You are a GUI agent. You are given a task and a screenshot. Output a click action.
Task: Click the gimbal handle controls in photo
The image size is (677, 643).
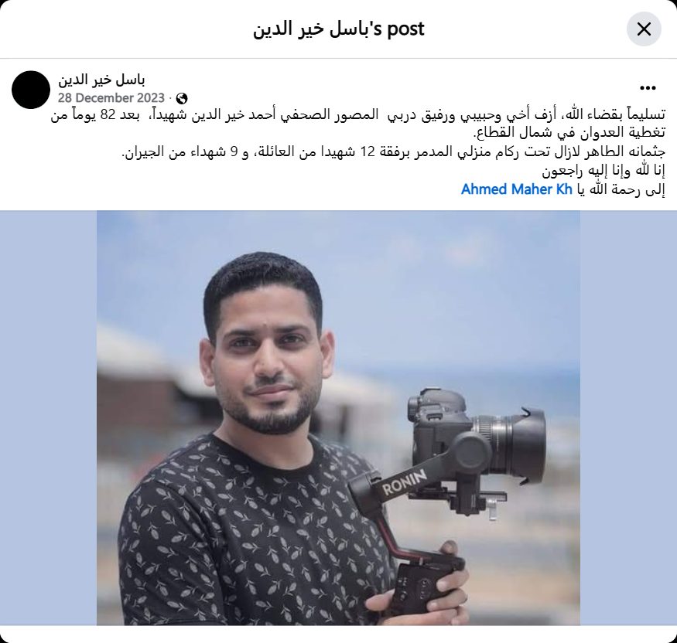point(415,587)
